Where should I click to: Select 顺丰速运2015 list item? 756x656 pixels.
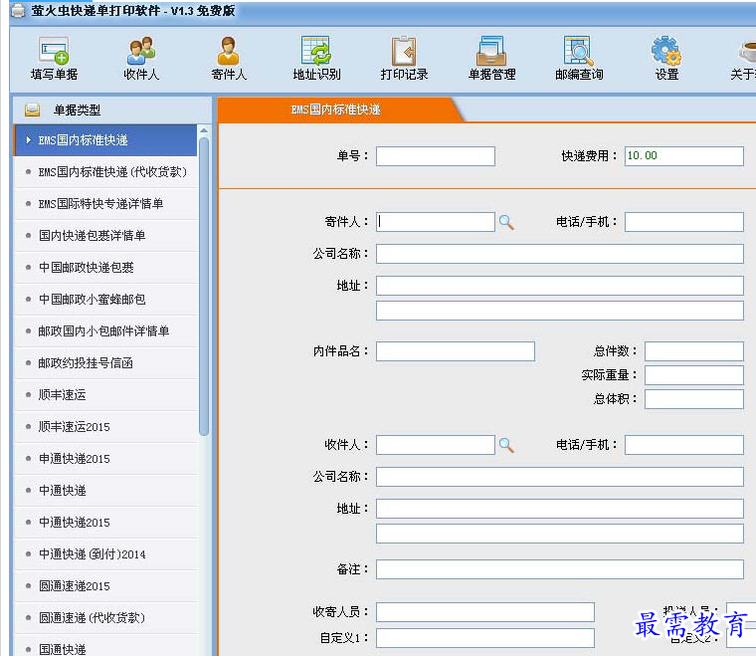[x=106, y=426]
